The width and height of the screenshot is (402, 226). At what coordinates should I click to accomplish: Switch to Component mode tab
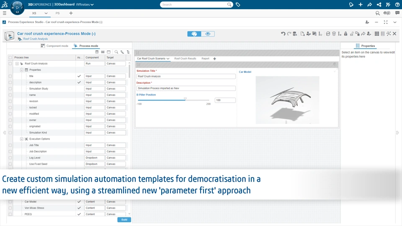(x=54, y=46)
